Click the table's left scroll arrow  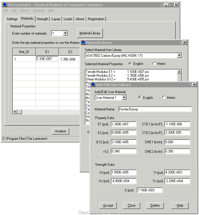[x=15, y=112]
